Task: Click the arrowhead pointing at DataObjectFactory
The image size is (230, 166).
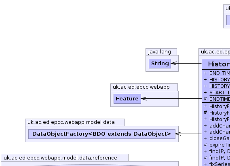Action: click(178, 134)
